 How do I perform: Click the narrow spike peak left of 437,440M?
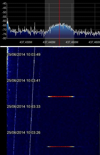coord(35,23)
